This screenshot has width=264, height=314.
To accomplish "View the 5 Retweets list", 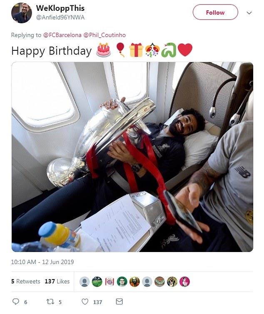I will 26,282.
